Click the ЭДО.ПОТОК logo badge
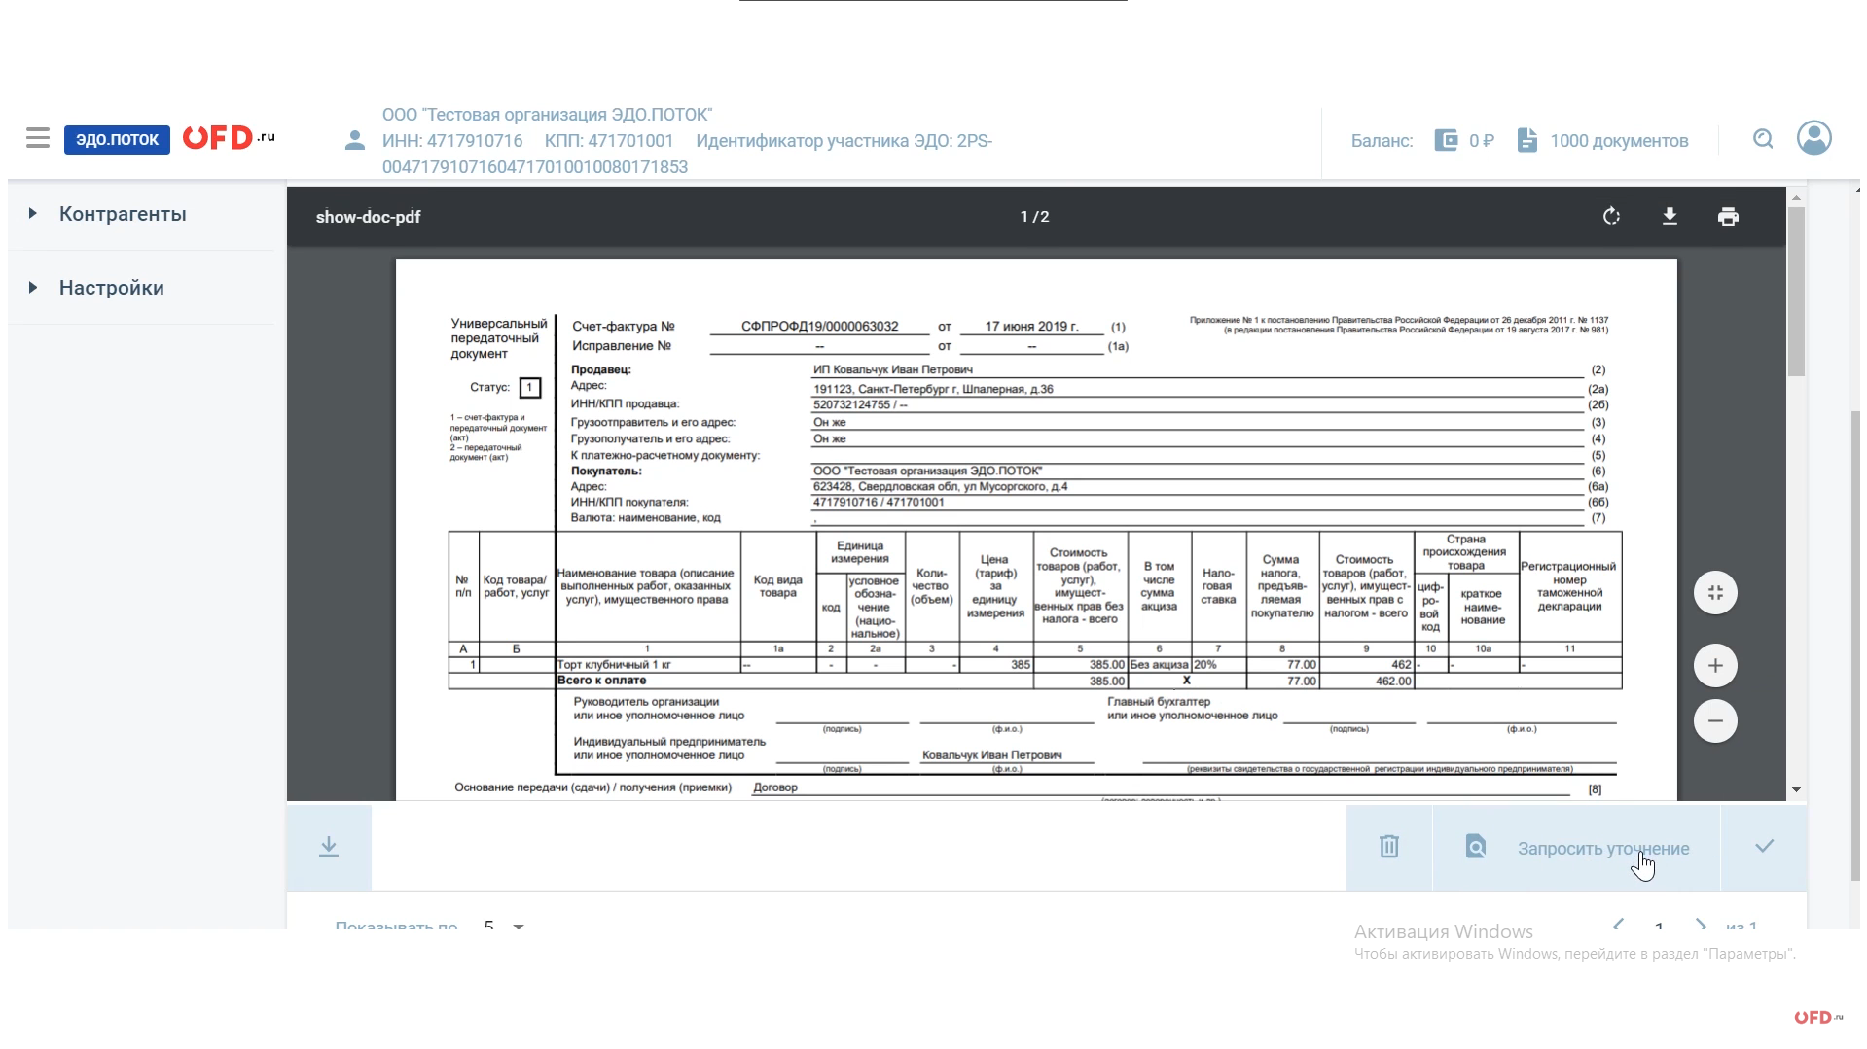Viewport: 1867px width, 1049px height. [117, 139]
